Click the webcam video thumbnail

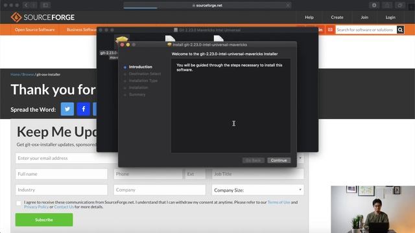373,209
